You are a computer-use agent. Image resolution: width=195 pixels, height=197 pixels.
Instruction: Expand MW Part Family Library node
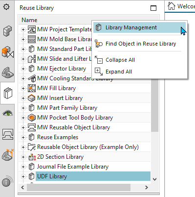[x=23, y=108]
